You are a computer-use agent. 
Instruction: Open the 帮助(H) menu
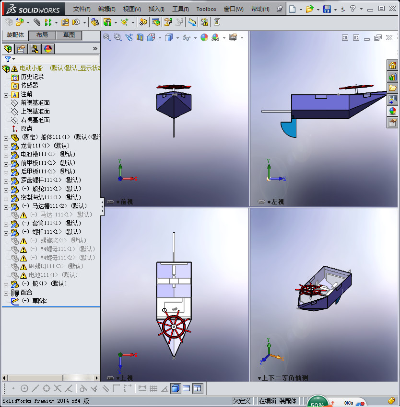pos(260,9)
